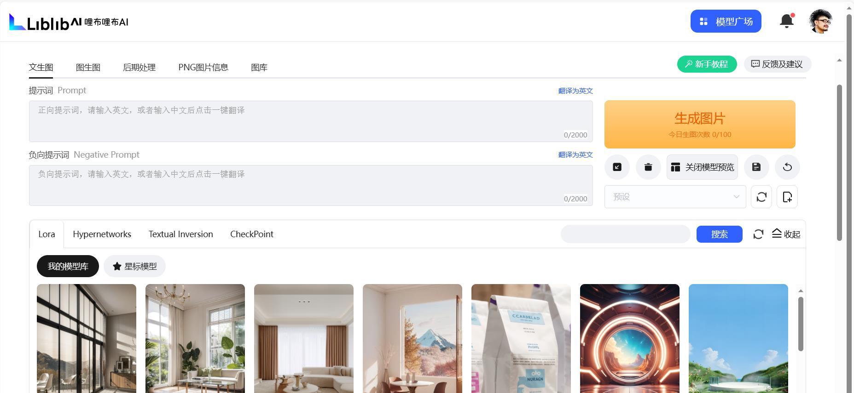Click the floppy disk save icon
854x393 pixels.
(x=756, y=167)
